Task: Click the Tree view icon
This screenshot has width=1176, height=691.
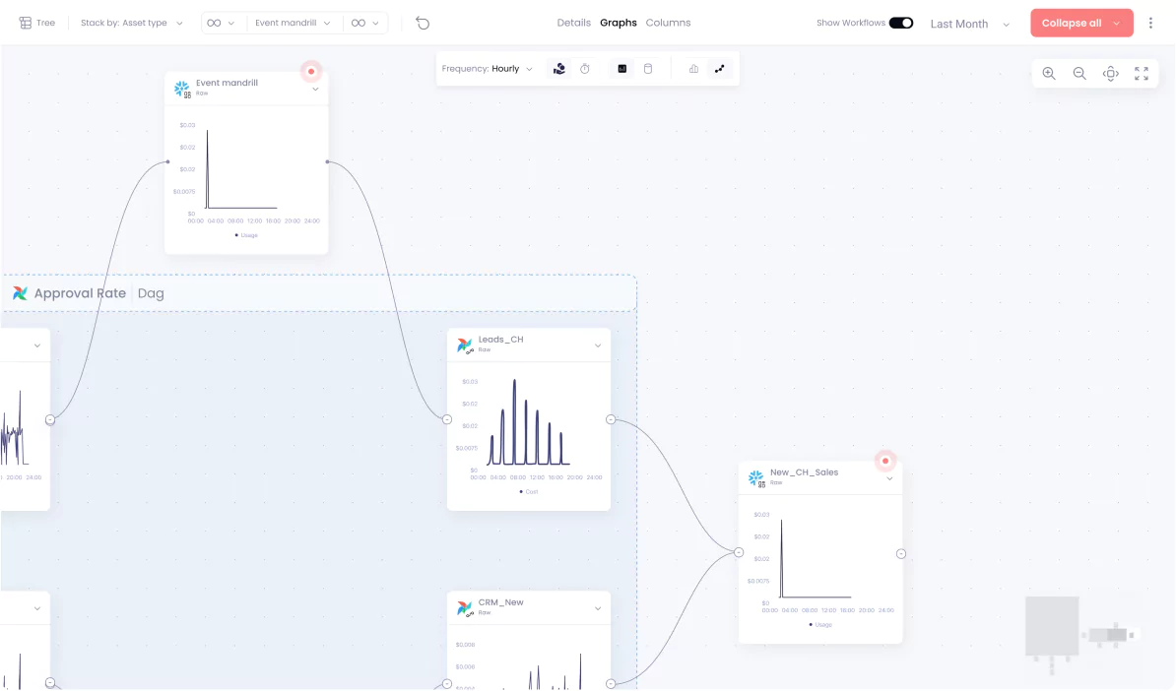Action: click(26, 24)
